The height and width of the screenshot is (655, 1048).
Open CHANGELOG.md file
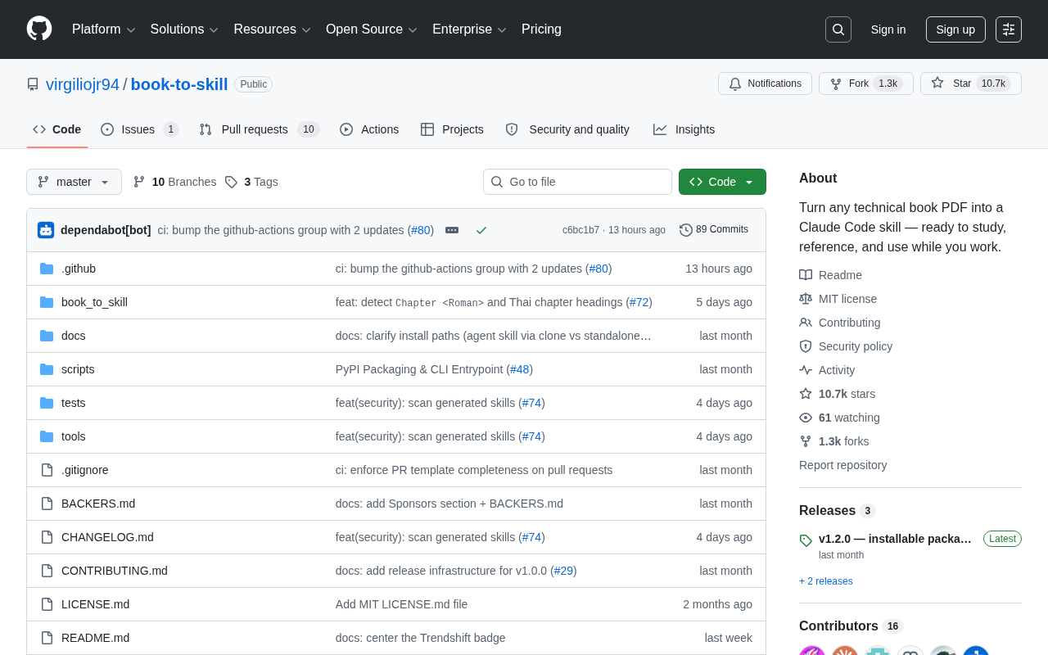[107, 537]
